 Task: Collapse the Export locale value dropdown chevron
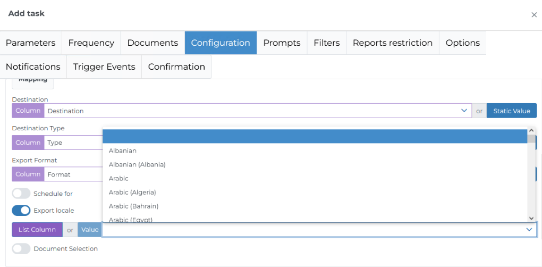click(x=529, y=230)
